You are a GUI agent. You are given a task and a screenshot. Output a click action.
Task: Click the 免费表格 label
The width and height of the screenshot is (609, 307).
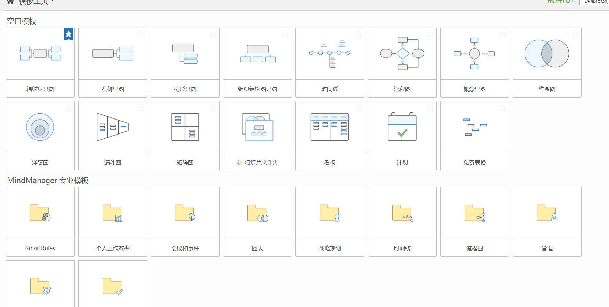click(475, 163)
